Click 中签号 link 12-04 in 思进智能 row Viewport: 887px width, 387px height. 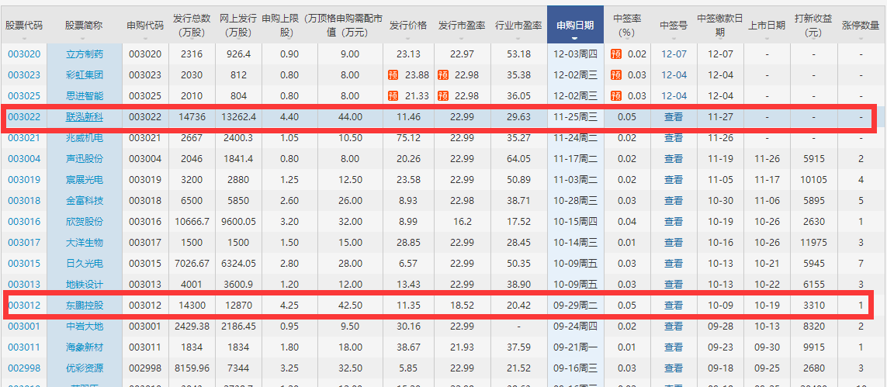(x=674, y=96)
